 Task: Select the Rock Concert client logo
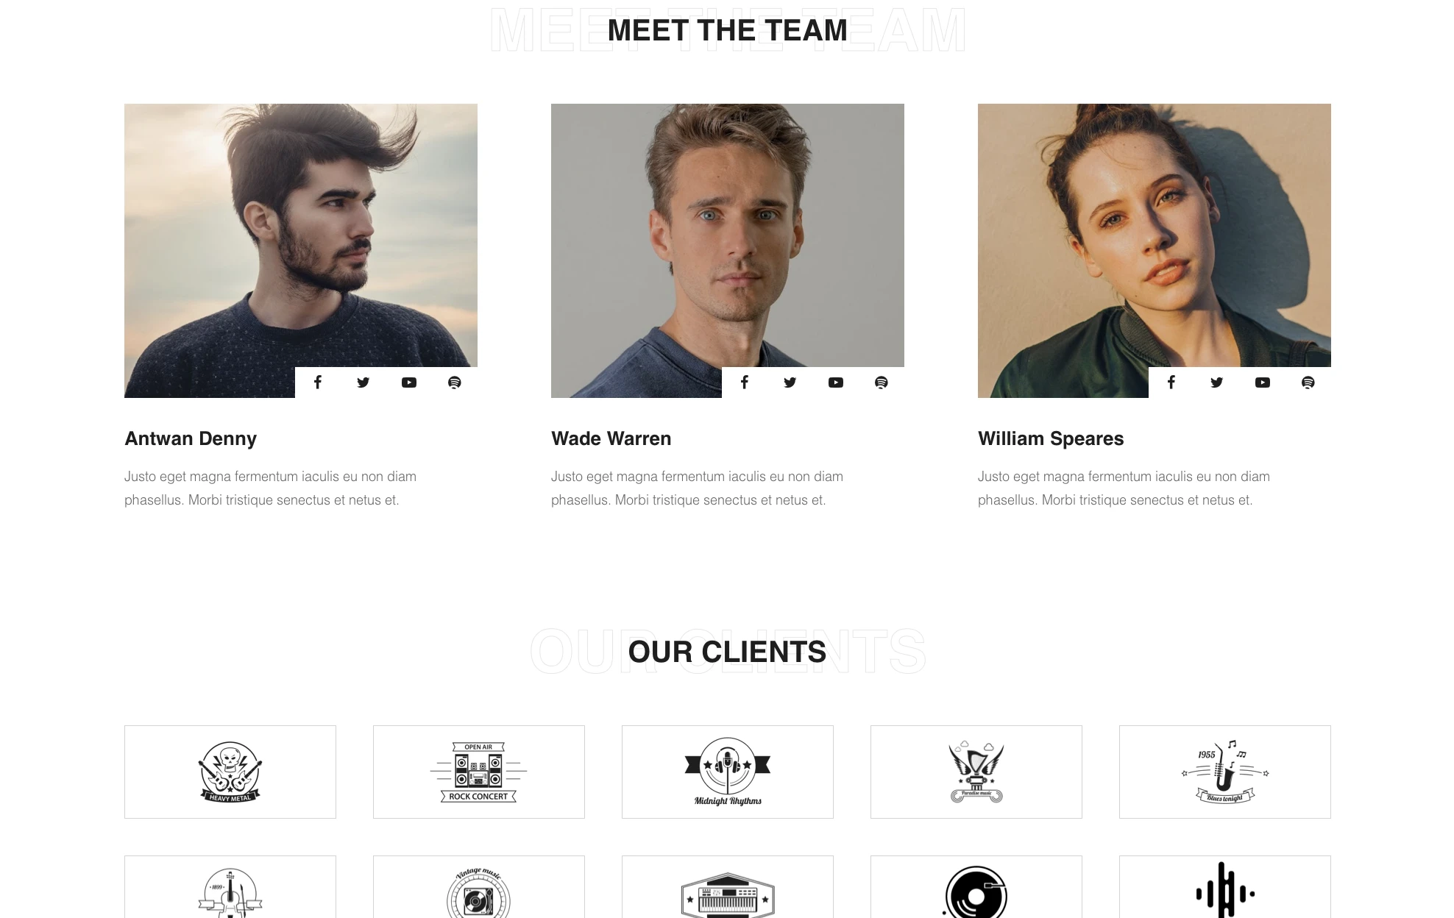pyautogui.click(x=479, y=772)
